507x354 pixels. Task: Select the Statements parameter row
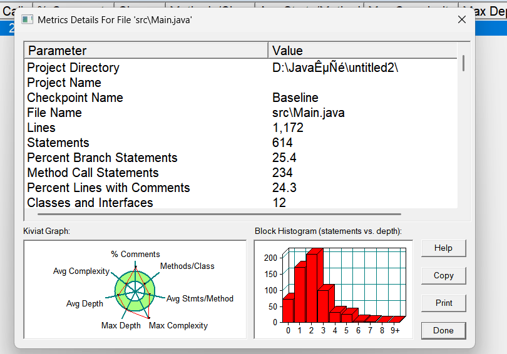coord(241,143)
